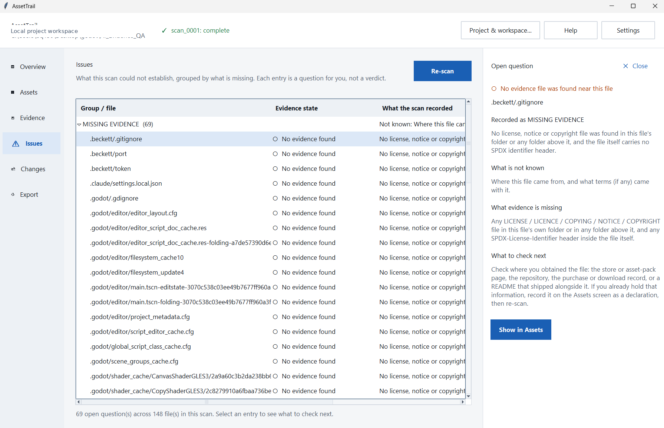Select .godot/editor/project_metadata.cfg row

coord(271,317)
